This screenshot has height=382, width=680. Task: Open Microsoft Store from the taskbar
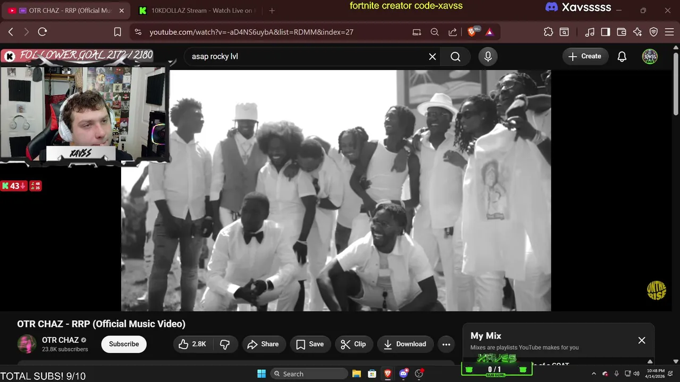coord(372,374)
